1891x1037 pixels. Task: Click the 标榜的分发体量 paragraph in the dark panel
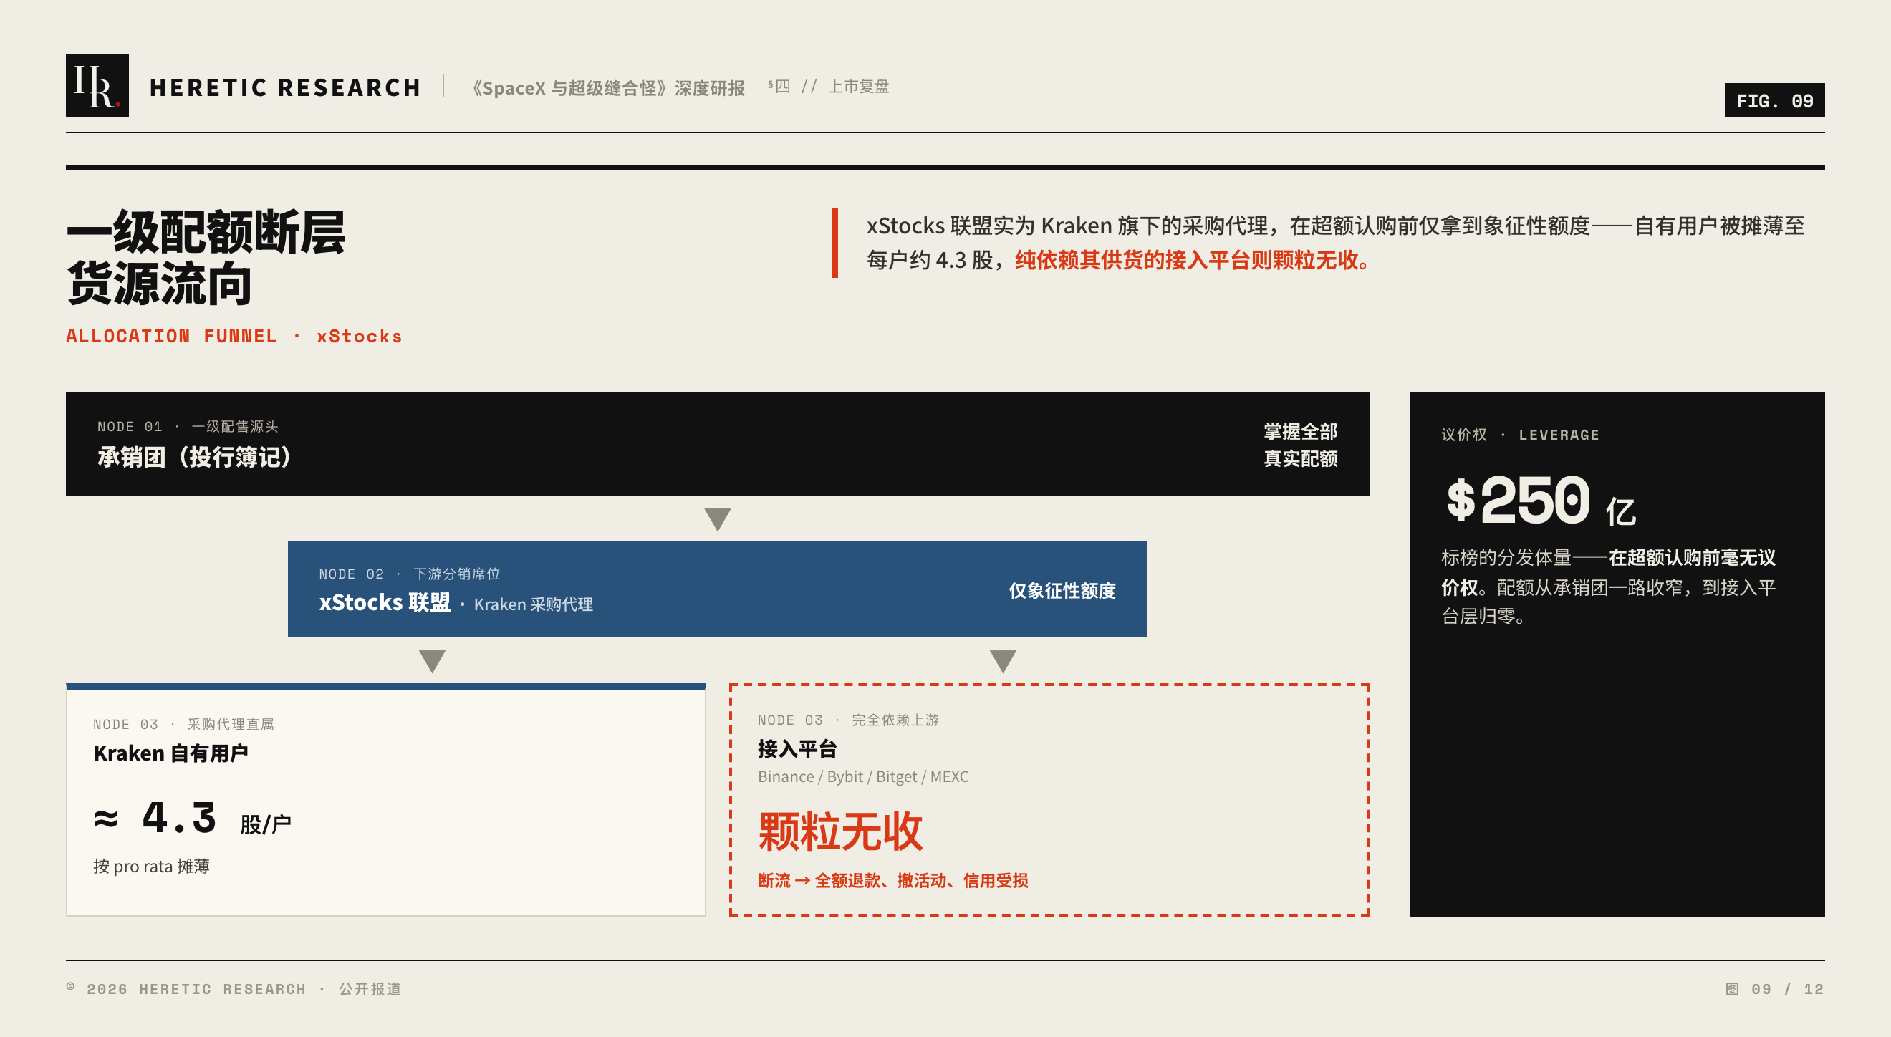click(1608, 587)
